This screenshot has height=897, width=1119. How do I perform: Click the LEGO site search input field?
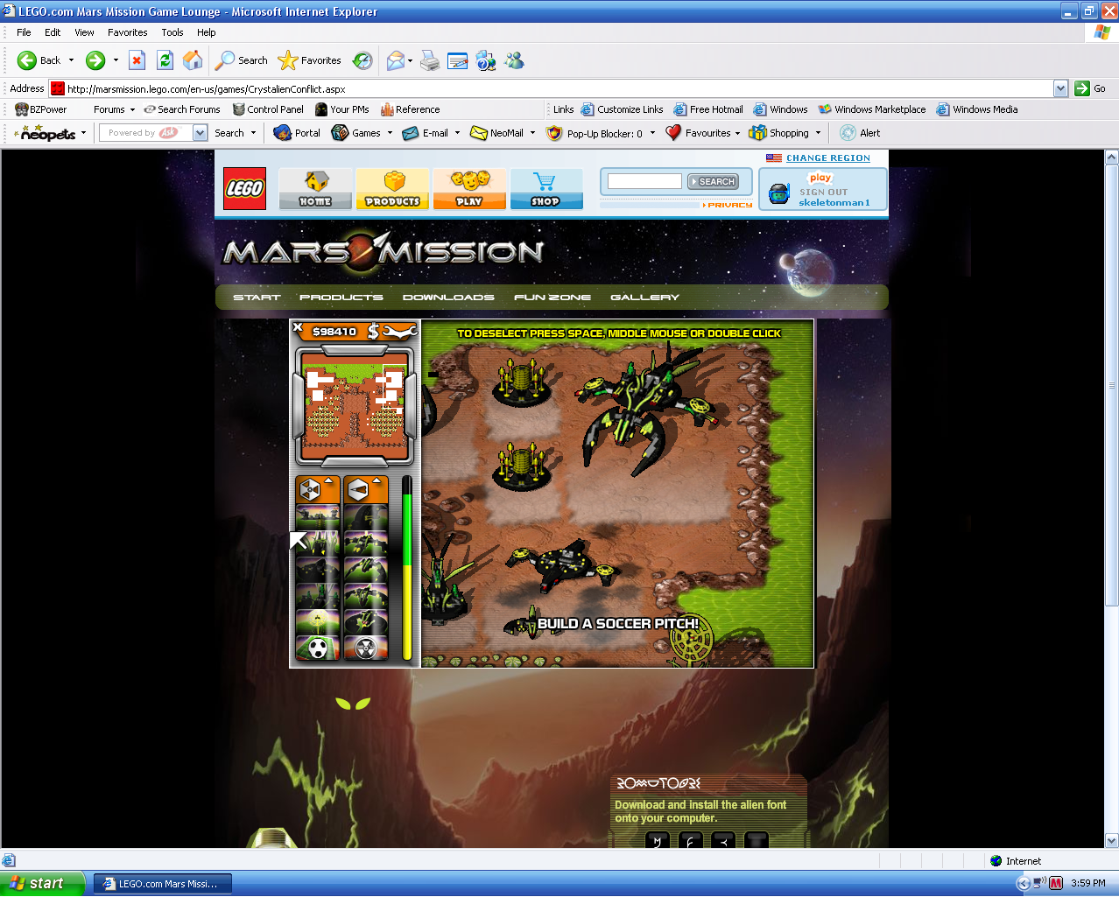[x=644, y=181]
